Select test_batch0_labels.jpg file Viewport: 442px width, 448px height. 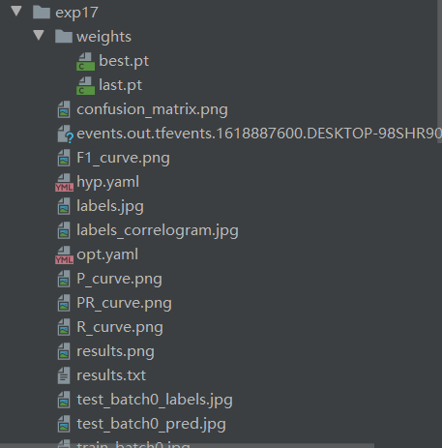tap(155, 400)
